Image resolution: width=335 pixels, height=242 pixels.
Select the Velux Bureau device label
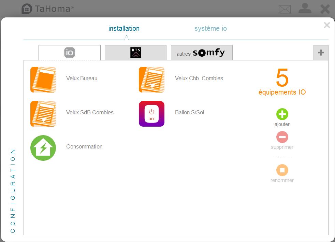[x=82, y=78]
